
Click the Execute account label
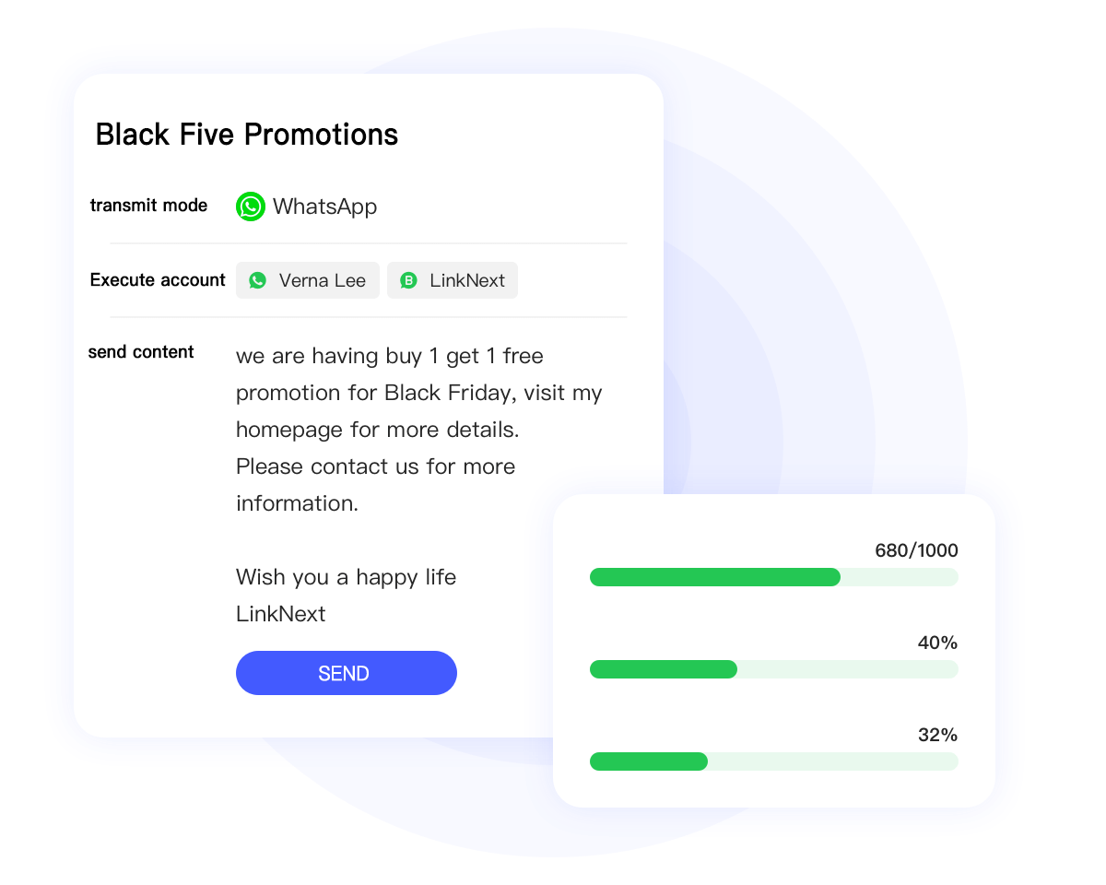coord(158,280)
